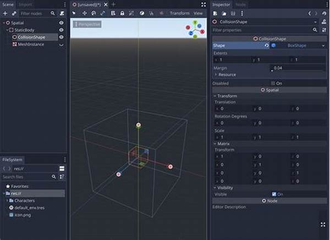Viewport: 330px width, 240px height.
Task: Open documentation icon beside CollisionShape name
Action: [324, 21]
